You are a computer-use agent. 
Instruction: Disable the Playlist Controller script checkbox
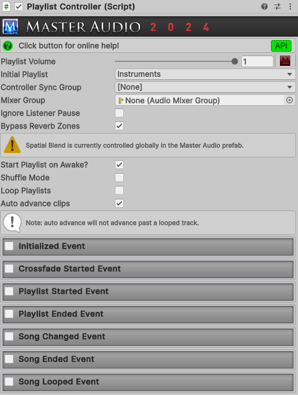pyautogui.click(x=19, y=6)
